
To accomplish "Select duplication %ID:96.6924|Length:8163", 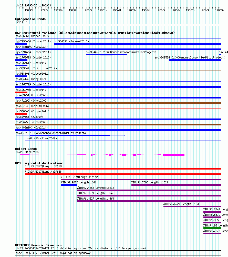I will pos(181,204).
